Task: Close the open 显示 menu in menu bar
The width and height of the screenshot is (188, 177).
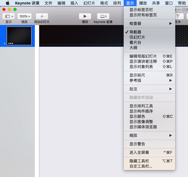Action: pos(130,3)
